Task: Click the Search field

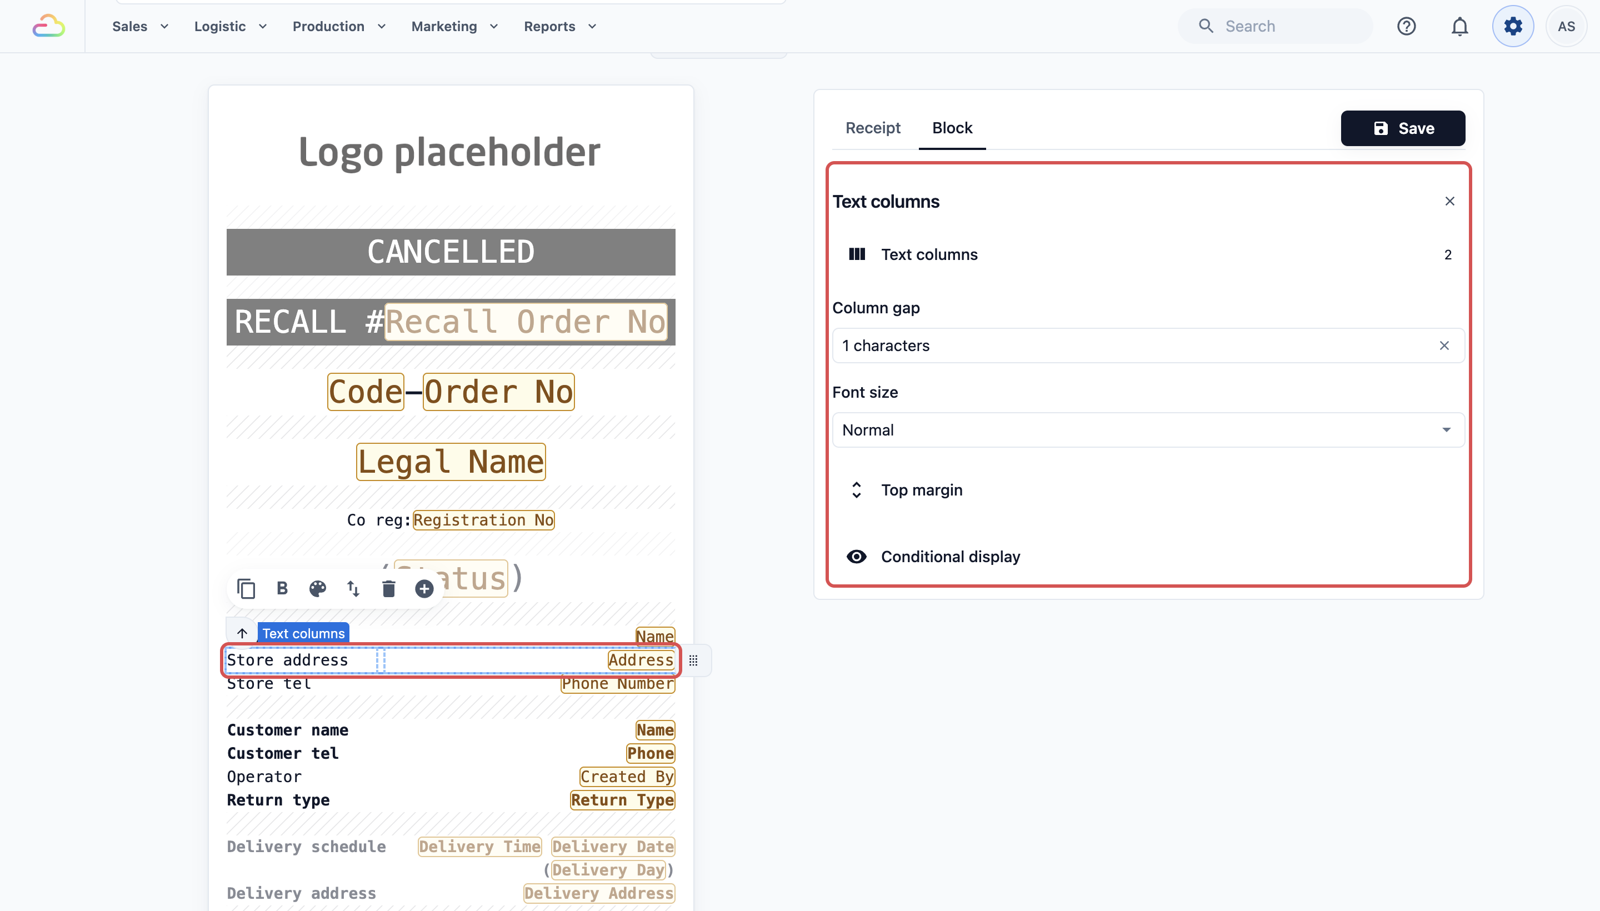Action: tap(1274, 26)
